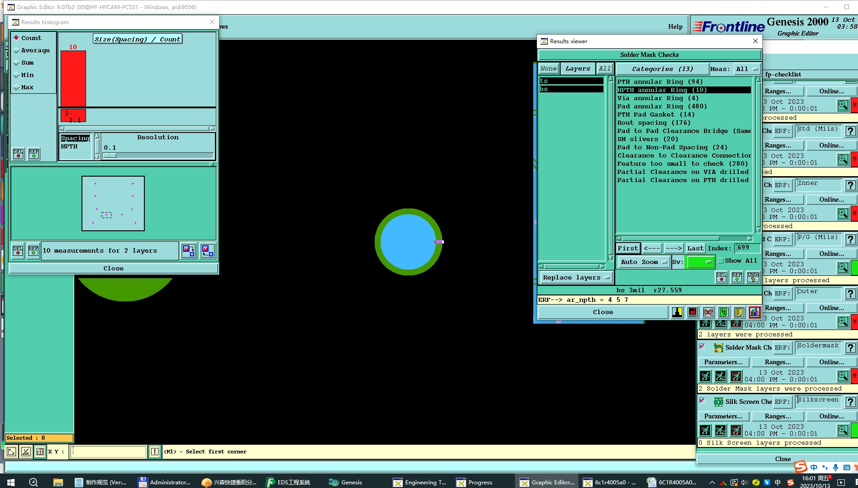Click the REF icon in Results viewer
This screenshot has height=488, width=858.
tap(737, 277)
